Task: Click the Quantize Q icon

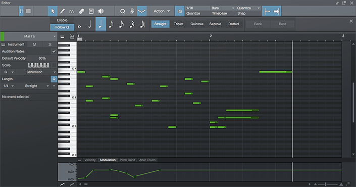Action: click(123, 11)
